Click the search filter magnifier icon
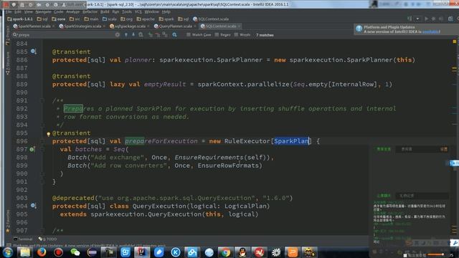 point(174,35)
